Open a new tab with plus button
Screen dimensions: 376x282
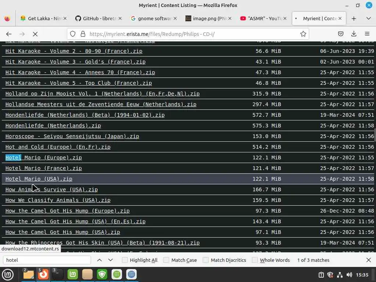(354, 18)
